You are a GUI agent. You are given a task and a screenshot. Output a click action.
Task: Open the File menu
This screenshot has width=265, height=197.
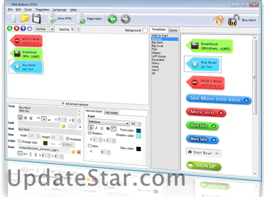pos(10,9)
